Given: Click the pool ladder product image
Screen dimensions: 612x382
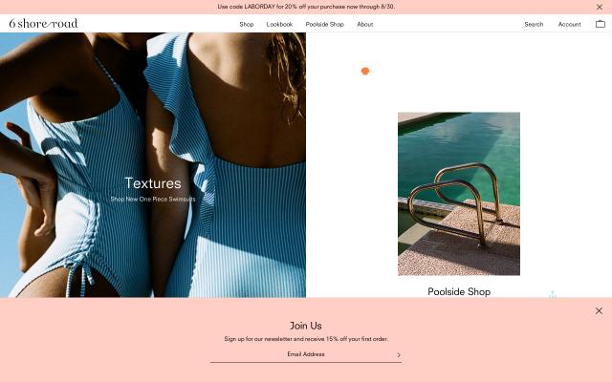Looking at the screenshot, I should tap(459, 194).
